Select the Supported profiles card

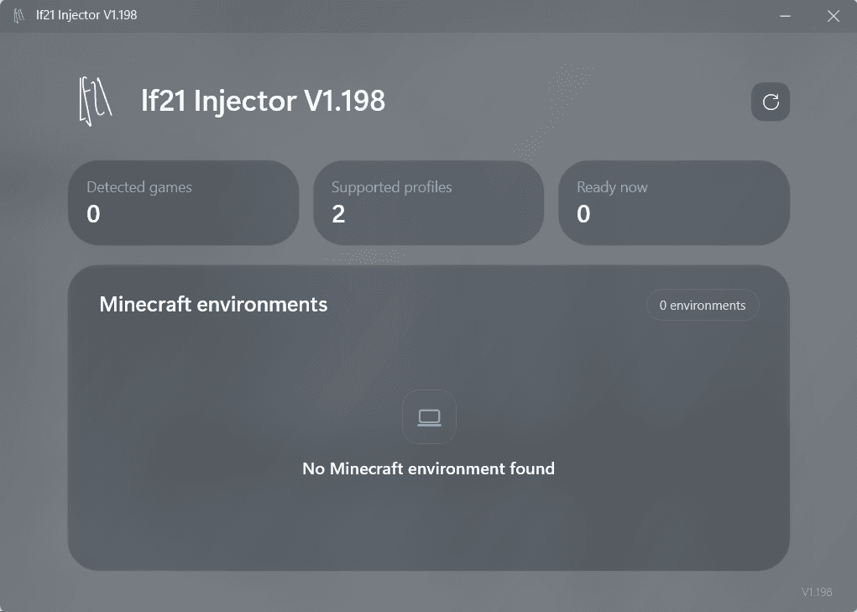pyautogui.click(x=428, y=202)
